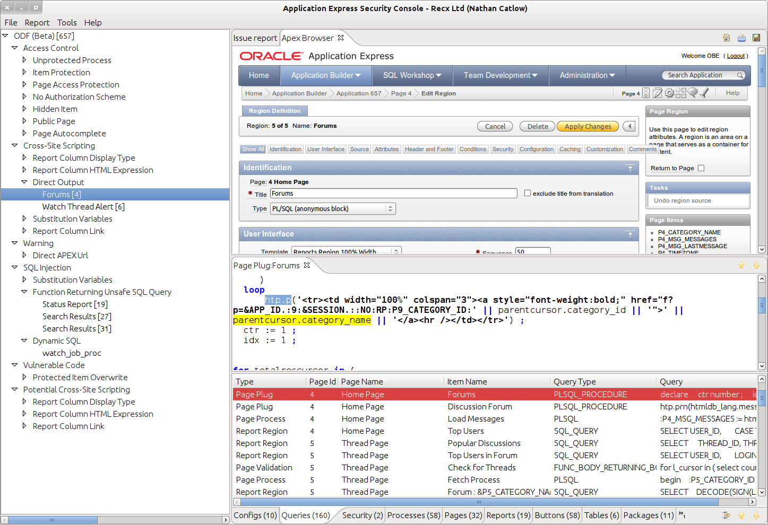The image size is (768, 525).
Task: Collapse the Cross-Site Scripting node
Action: (15, 145)
